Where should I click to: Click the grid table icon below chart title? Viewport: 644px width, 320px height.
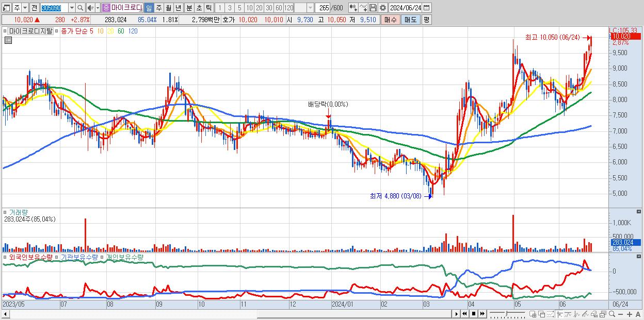8,40
